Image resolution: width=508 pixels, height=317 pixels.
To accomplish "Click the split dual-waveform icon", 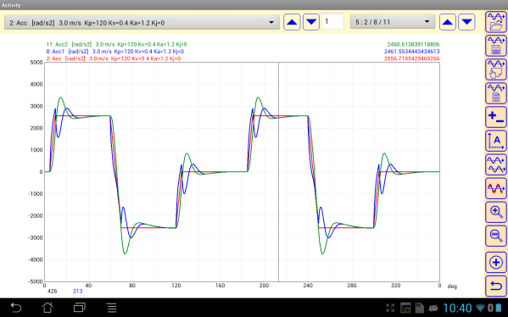I will (496, 164).
